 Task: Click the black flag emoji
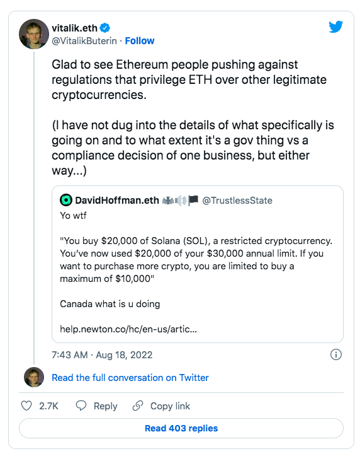point(193,200)
